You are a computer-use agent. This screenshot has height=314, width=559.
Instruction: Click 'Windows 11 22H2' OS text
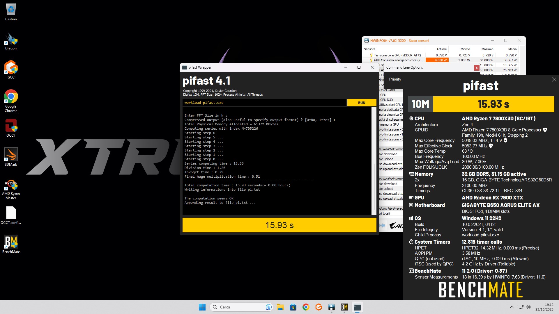pos(481,218)
